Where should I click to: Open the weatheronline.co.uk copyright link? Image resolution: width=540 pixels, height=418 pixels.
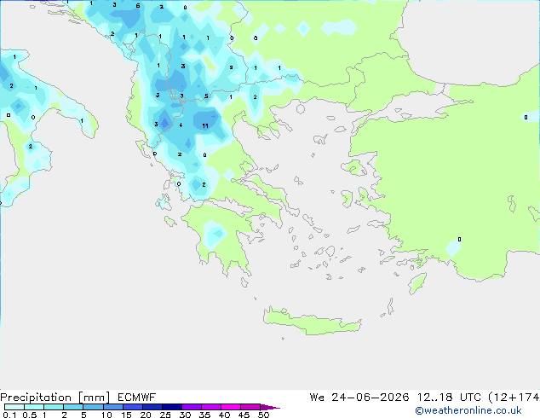[x=468, y=410]
